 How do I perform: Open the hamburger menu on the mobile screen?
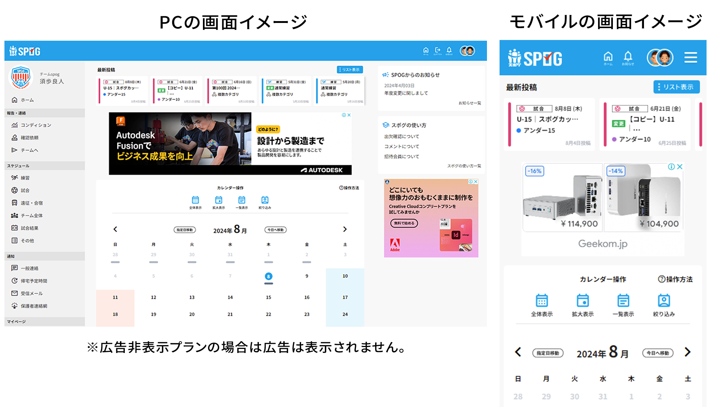coord(691,57)
